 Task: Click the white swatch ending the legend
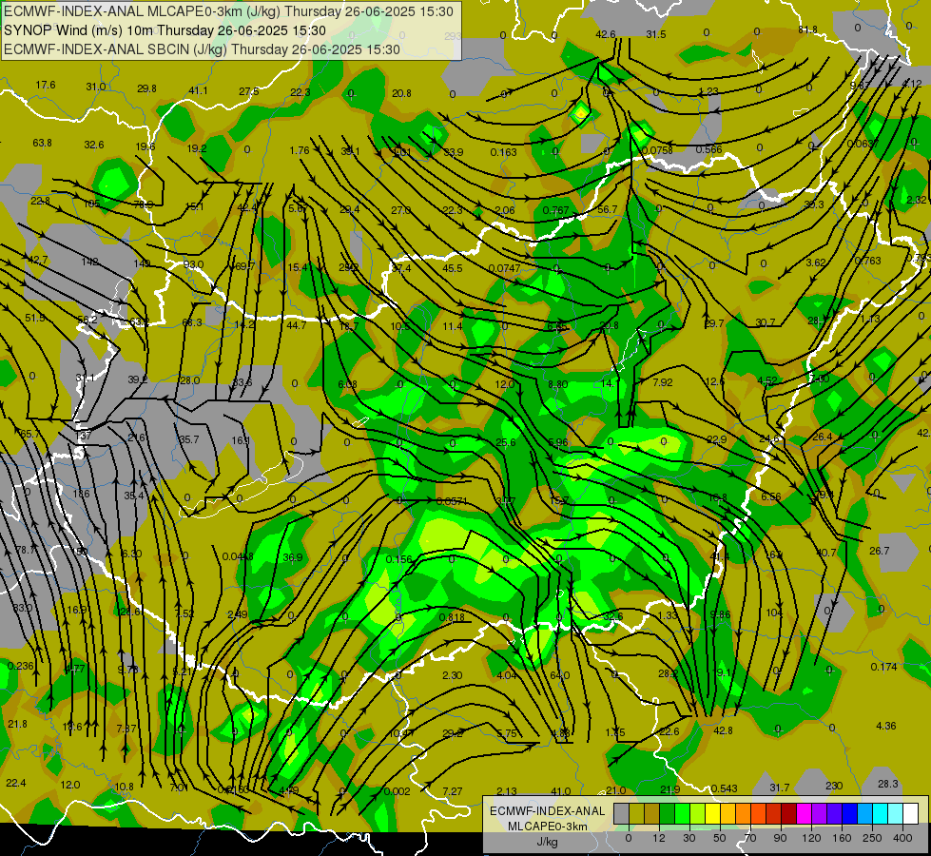click(910, 813)
